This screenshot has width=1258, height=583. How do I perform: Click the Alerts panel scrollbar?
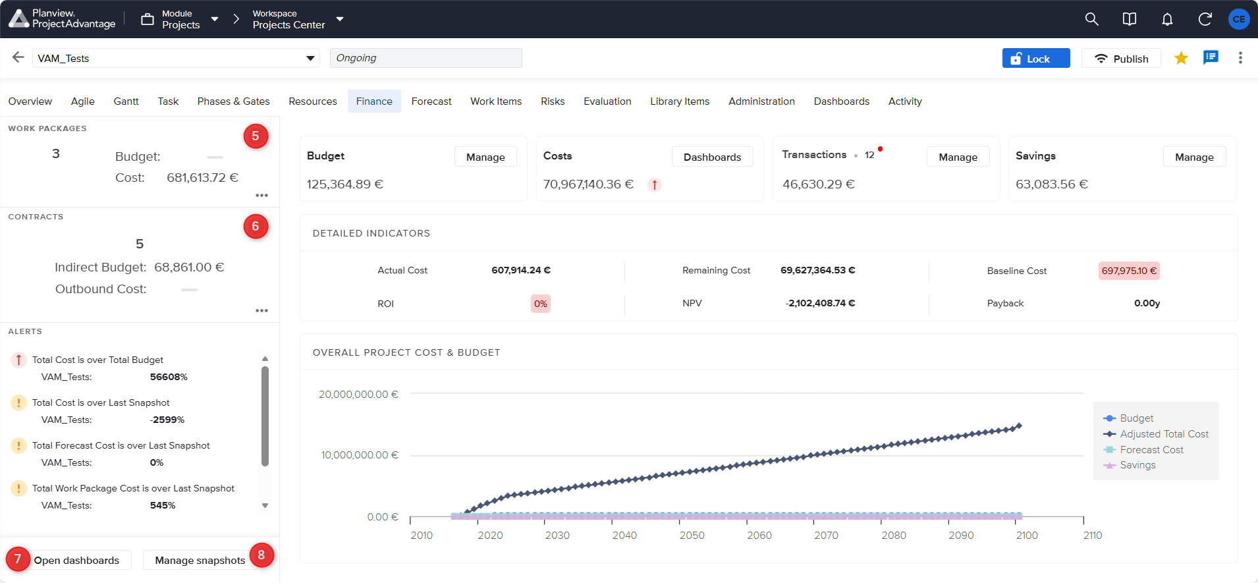(265, 416)
